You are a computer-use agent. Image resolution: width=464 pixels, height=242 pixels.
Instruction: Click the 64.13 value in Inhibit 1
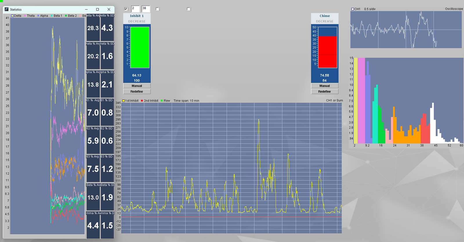137,75
